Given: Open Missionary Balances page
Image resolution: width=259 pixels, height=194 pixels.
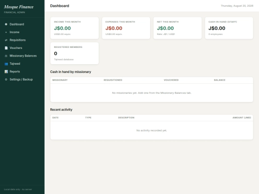Looking at the screenshot, I should pos(22,56).
